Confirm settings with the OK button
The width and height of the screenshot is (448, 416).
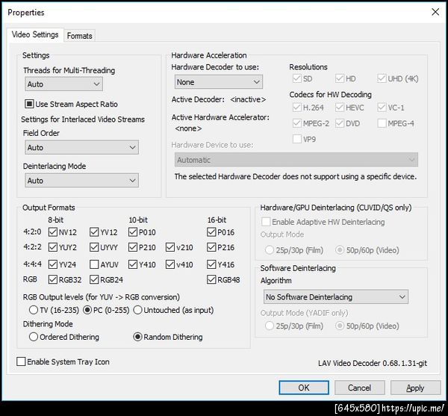pyautogui.click(x=304, y=388)
